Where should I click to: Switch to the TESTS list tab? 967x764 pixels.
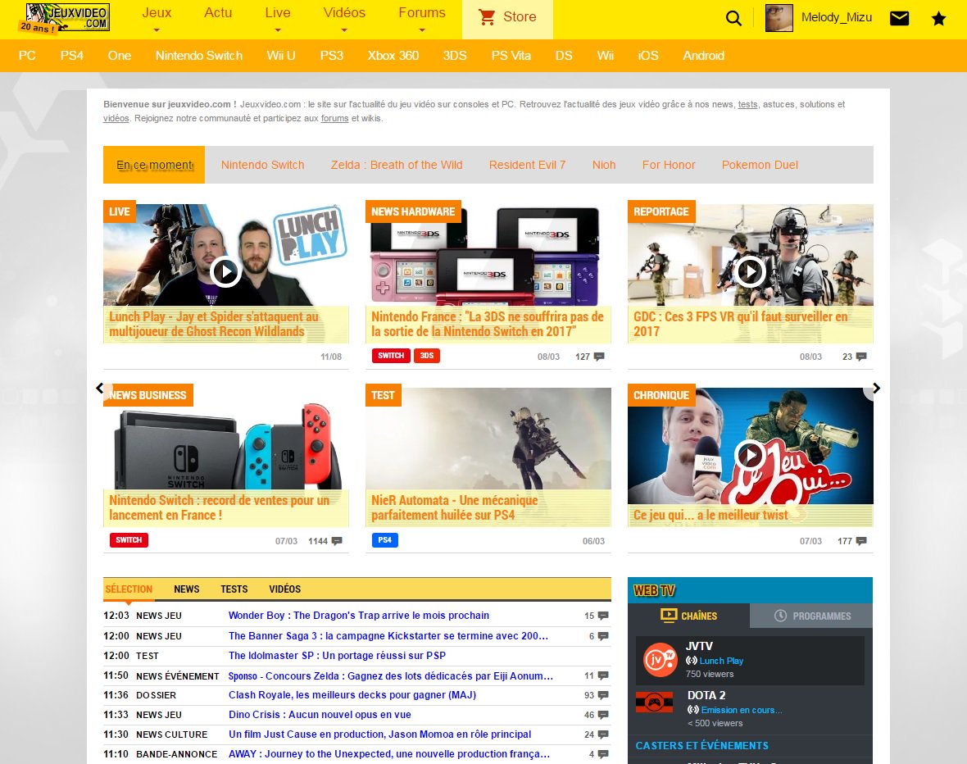click(234, 589)
